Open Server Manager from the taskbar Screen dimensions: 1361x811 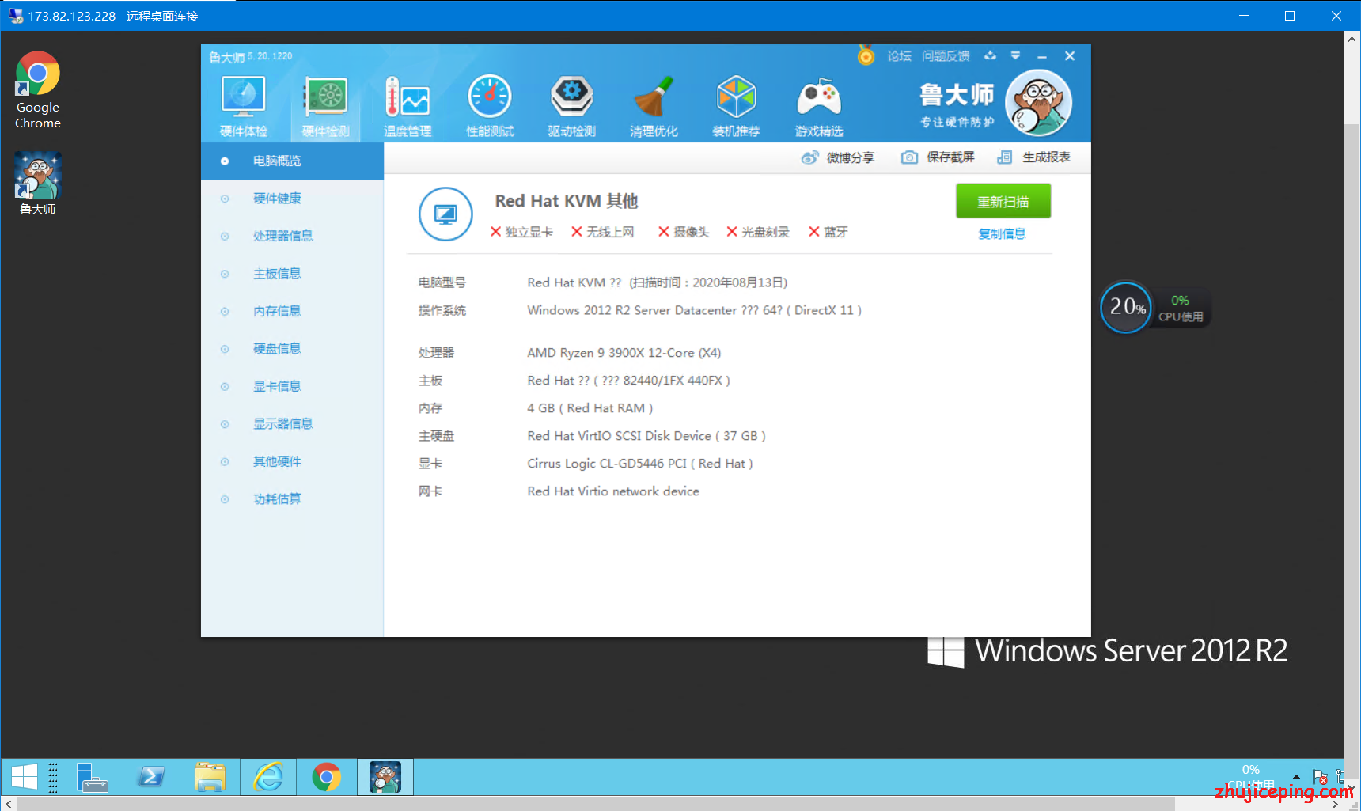tap(92, 777)
